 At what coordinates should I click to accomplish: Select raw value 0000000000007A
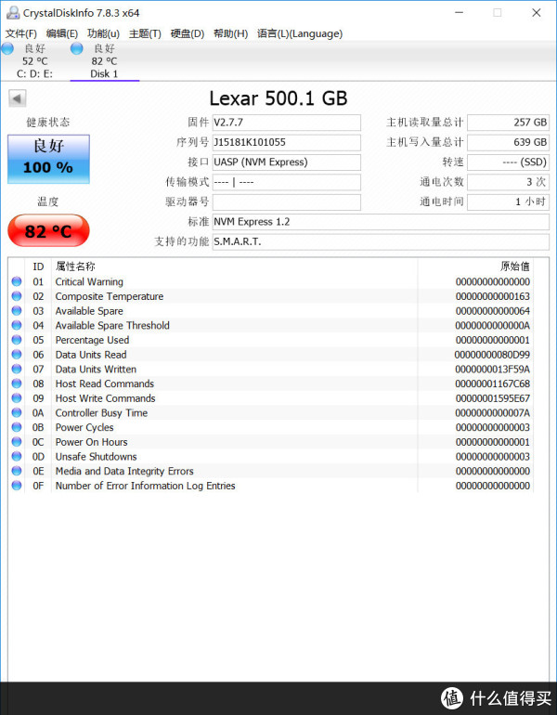(493, 413)
